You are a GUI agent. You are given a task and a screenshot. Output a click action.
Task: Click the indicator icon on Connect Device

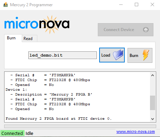pyautogui.click(x=146, y=30)
